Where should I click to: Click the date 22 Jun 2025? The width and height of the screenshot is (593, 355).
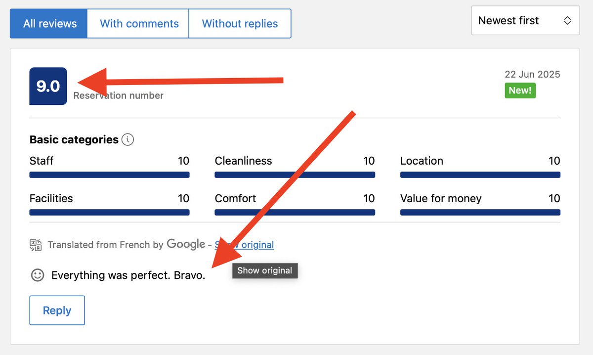point(532,74)
